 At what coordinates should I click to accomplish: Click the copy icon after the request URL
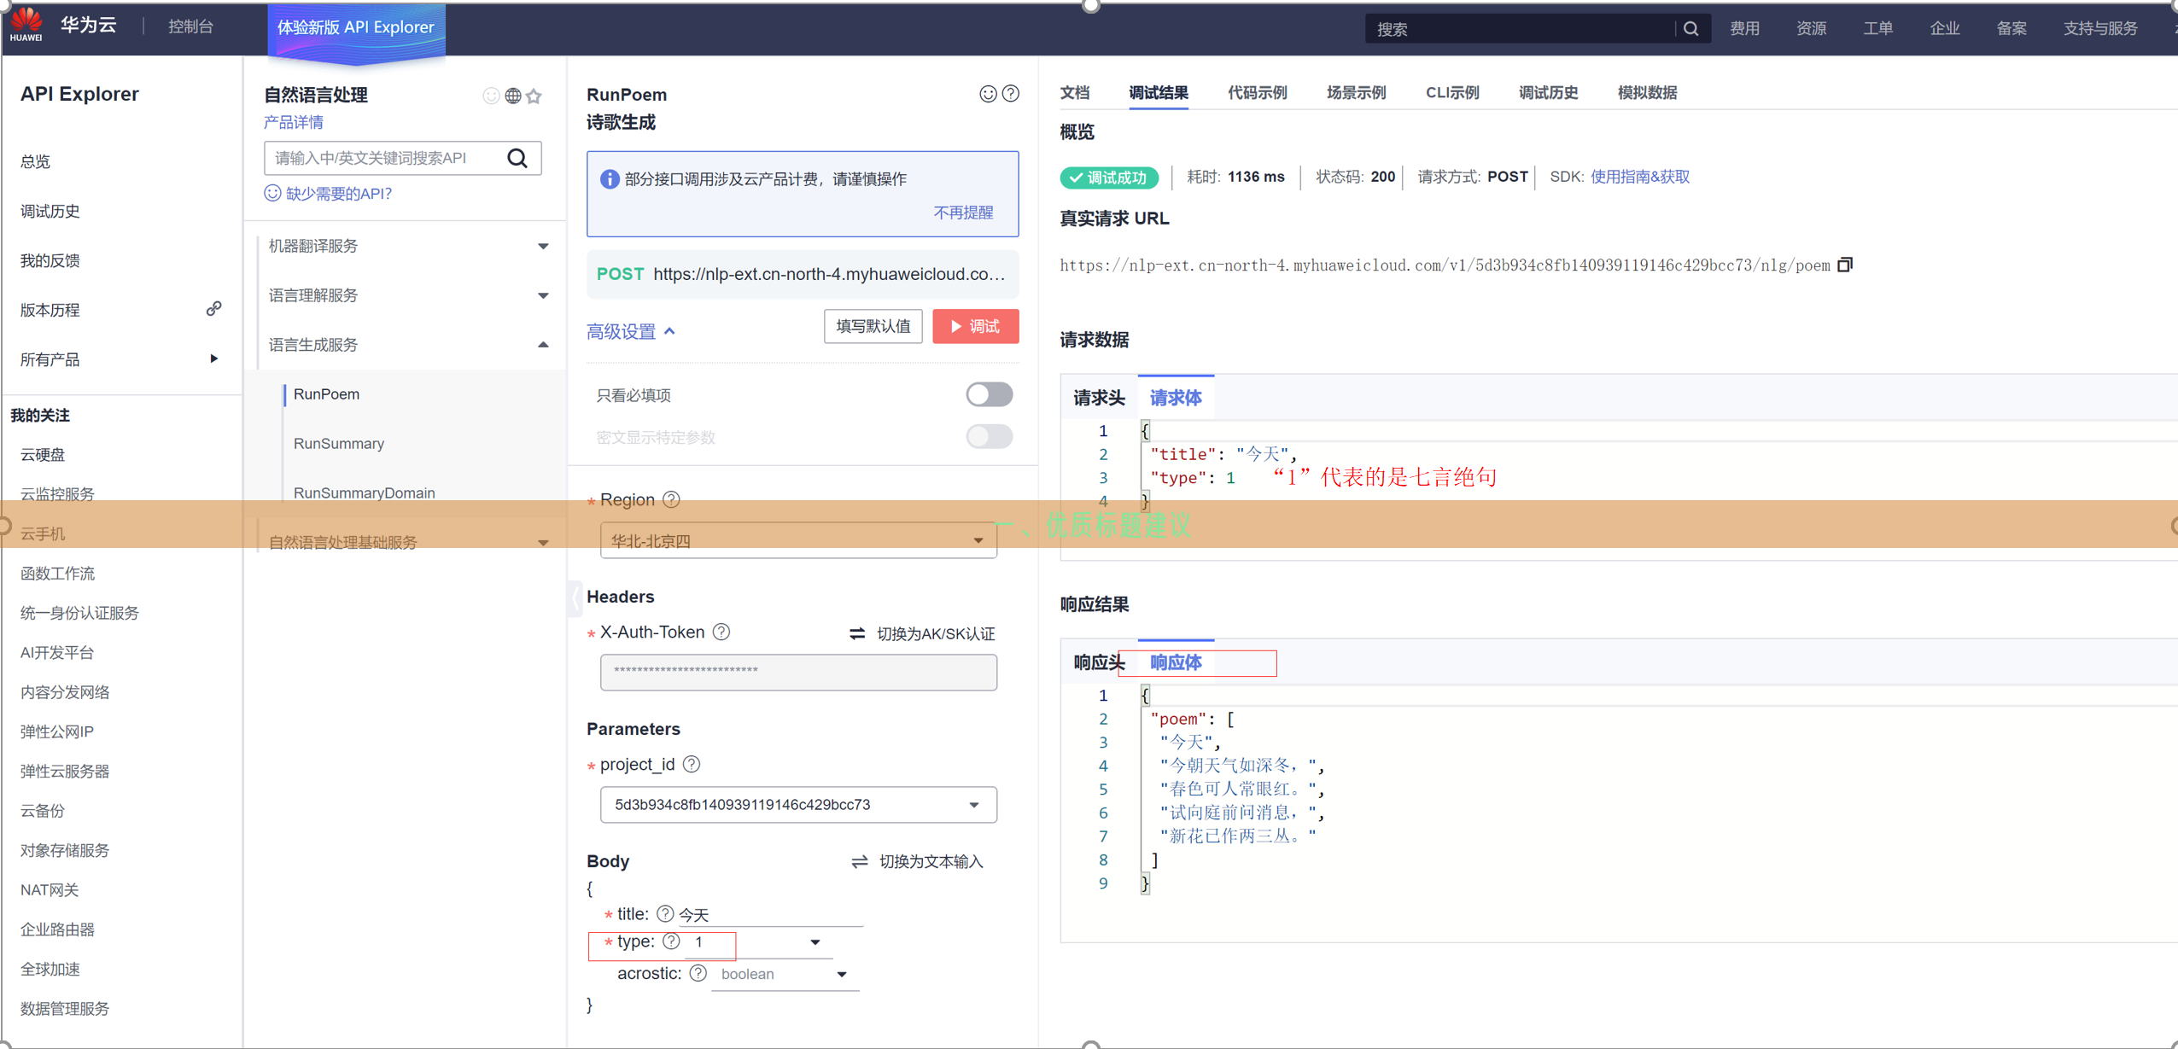click(x=1845, y=265)
